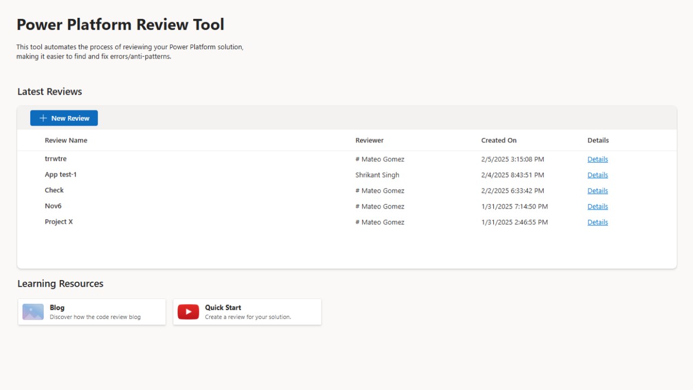
Task: Open Details link for Project X
Action: tap(598, 222)
